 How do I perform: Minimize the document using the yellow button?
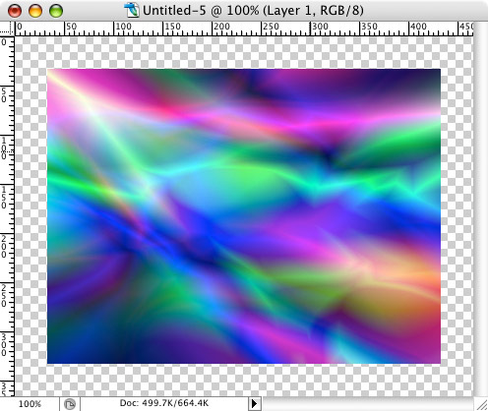click(x=35, y=11)
